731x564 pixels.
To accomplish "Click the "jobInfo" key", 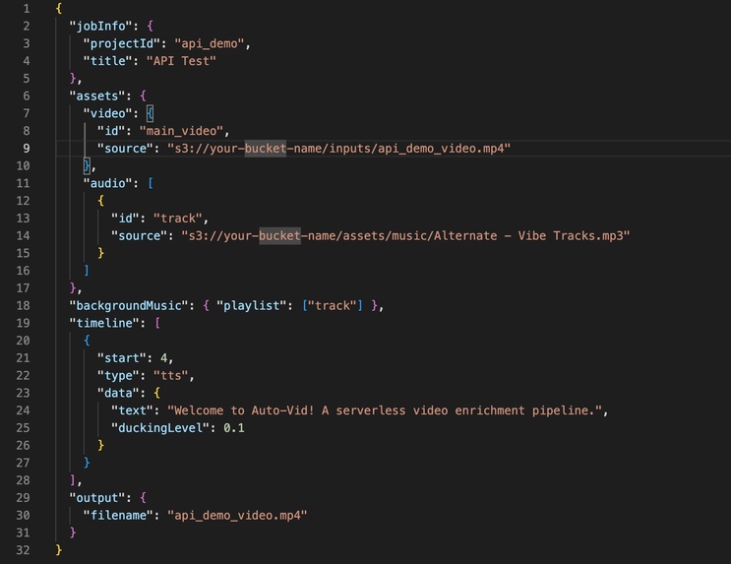I will coord(100,27).
